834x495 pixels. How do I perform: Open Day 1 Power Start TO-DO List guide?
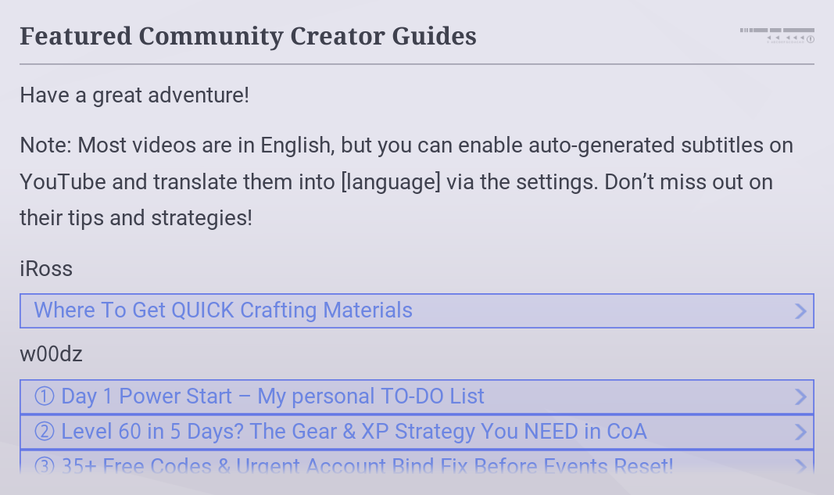pyautogui.click(x=417, y=396)
